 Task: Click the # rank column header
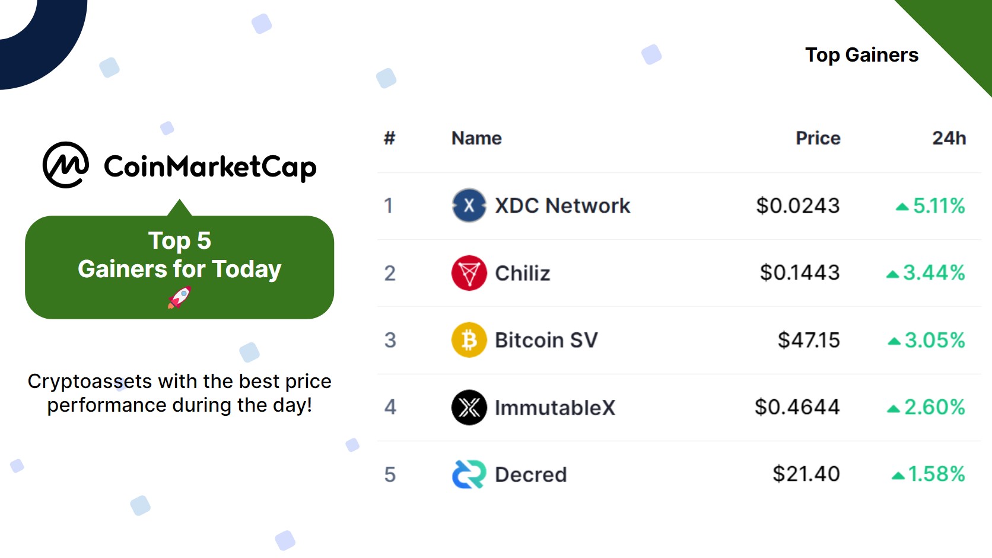coord(389,138)
